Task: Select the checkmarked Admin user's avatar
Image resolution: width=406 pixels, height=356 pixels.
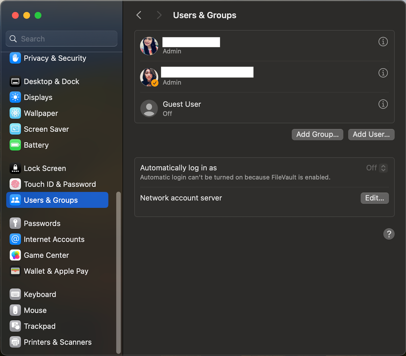Action: pyautogui.click(x=149, y=77)
